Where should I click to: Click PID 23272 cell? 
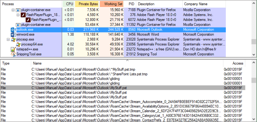(131, 49)
